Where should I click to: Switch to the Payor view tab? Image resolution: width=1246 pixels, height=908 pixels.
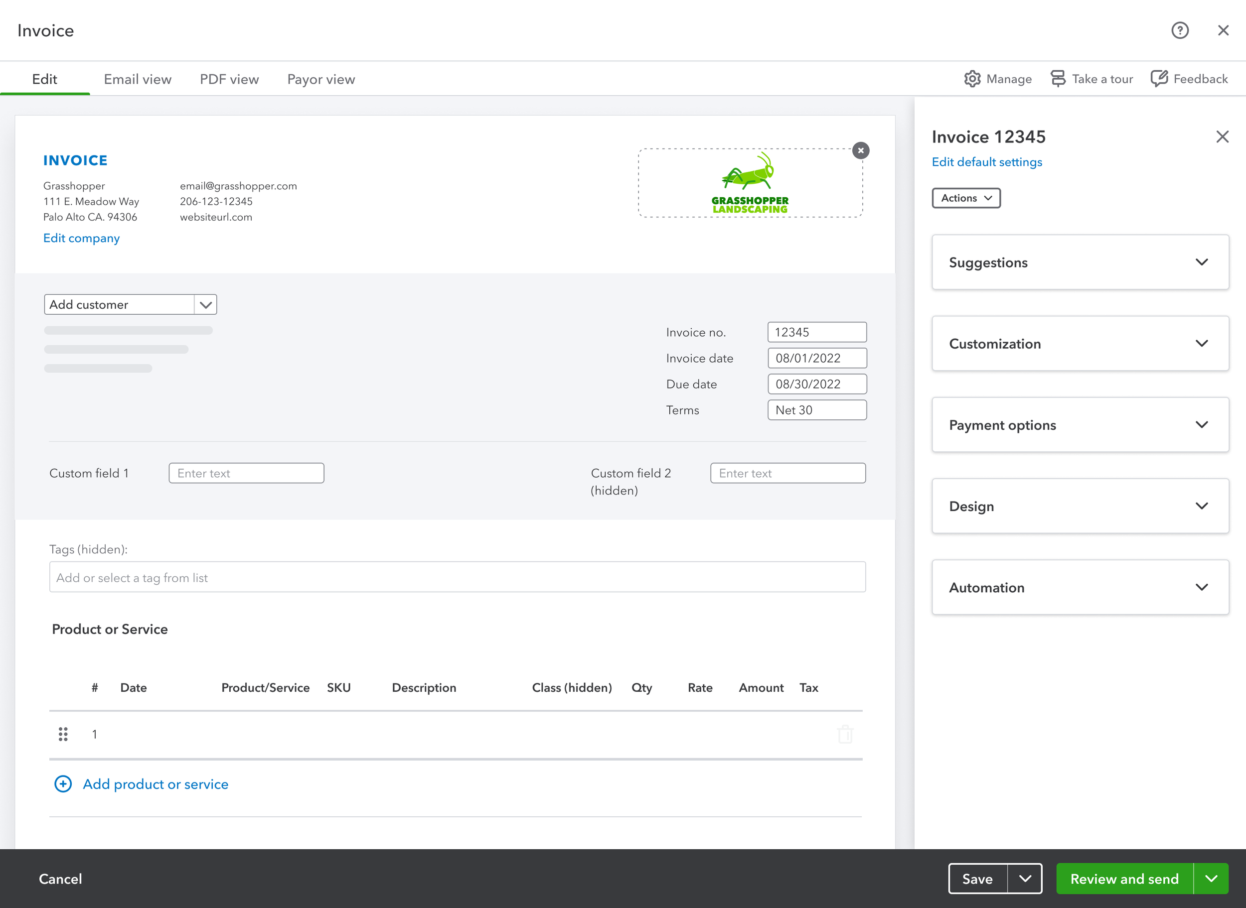click(321, 80)
